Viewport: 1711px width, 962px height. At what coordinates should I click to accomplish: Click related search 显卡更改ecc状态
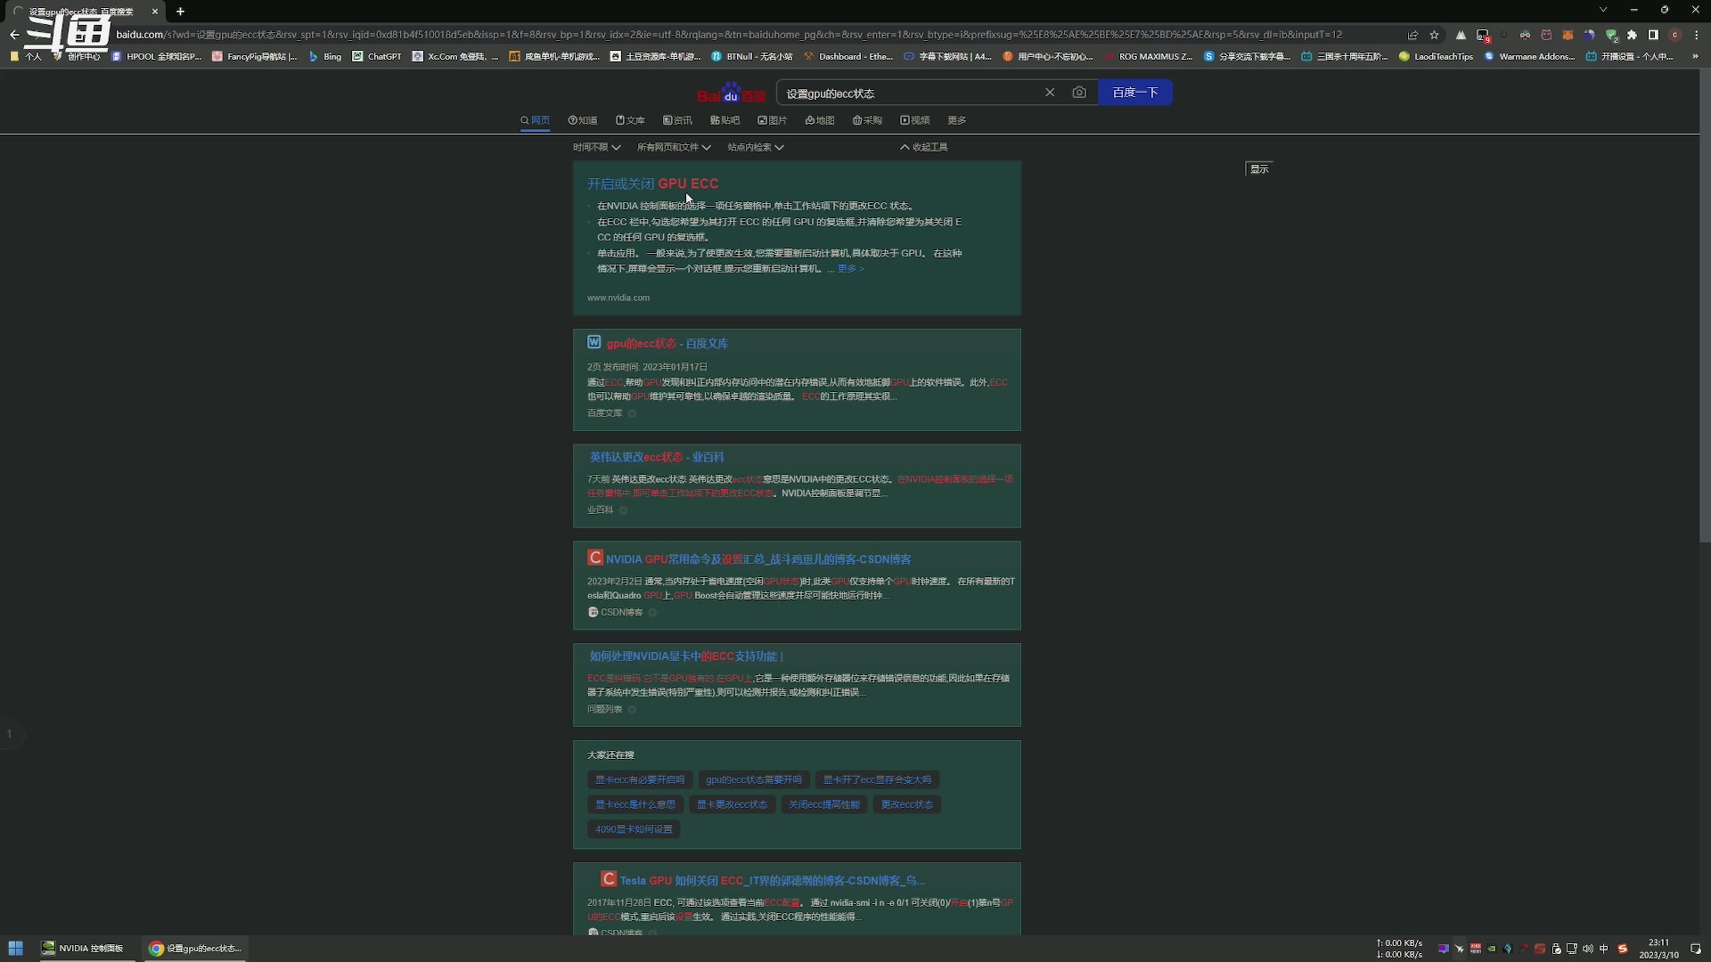[x=732, y=804]
